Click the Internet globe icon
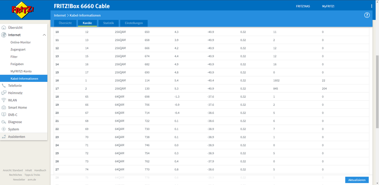379x185 pixels. pos(4,35)
